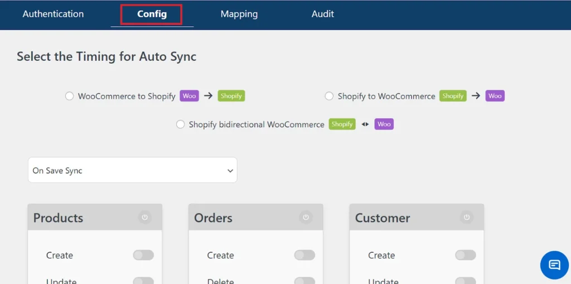This screenshot has height=284, width=571.
Task: Go to the Audit tab
Action: click(x=322, y=14)
